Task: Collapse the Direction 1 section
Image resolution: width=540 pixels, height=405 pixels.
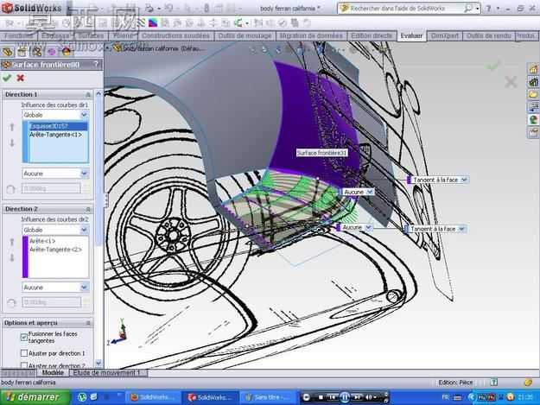Action: pyautogui.click(x=88, y=94)
